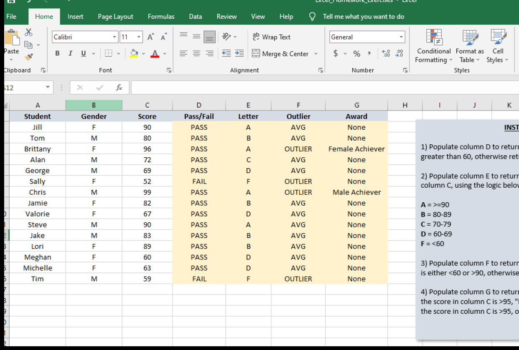Click the Cut scissors icon
Screen dimensions: 519x350
point(28,33)
